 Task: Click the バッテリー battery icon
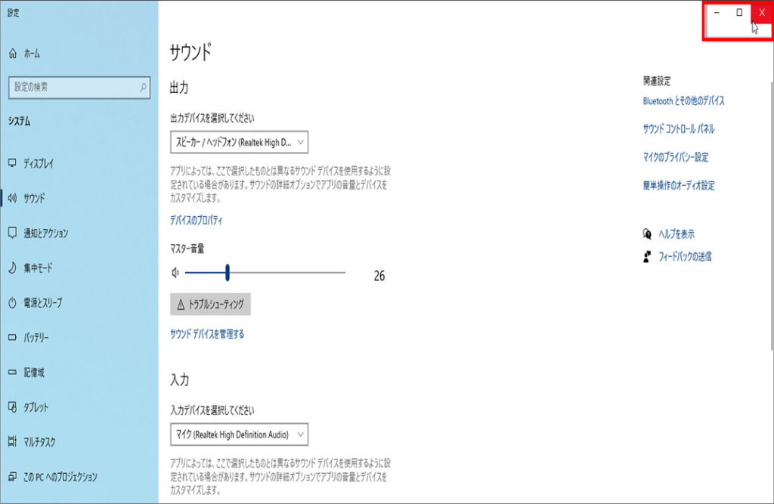pos(12,338)
